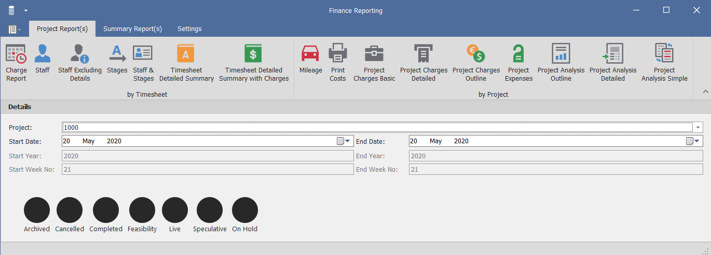This screenshot has height=255, width=711.
Task: Open the Project Expenses report
Action: pos(518,63)
